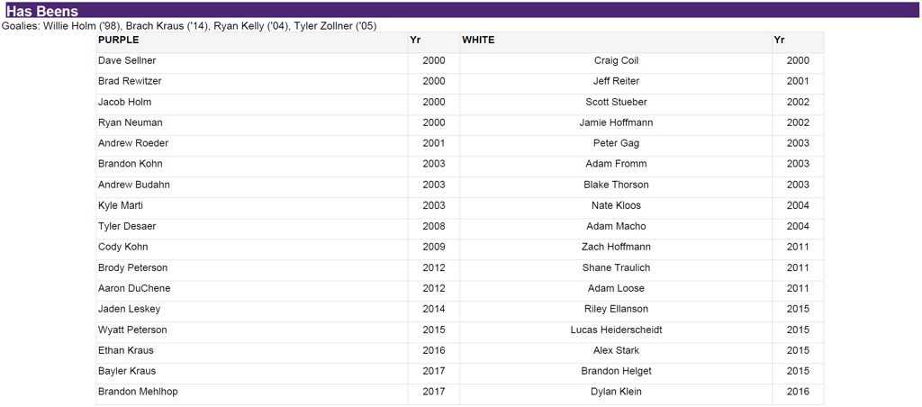922x407 pixels.
Task: Click Aaron DuChene in the table
Action: [x=134, y=289]
